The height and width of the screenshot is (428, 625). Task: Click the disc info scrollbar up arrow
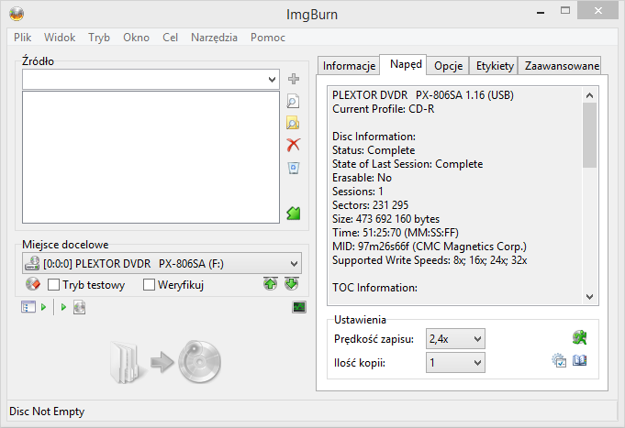click(x=589, y=95)
